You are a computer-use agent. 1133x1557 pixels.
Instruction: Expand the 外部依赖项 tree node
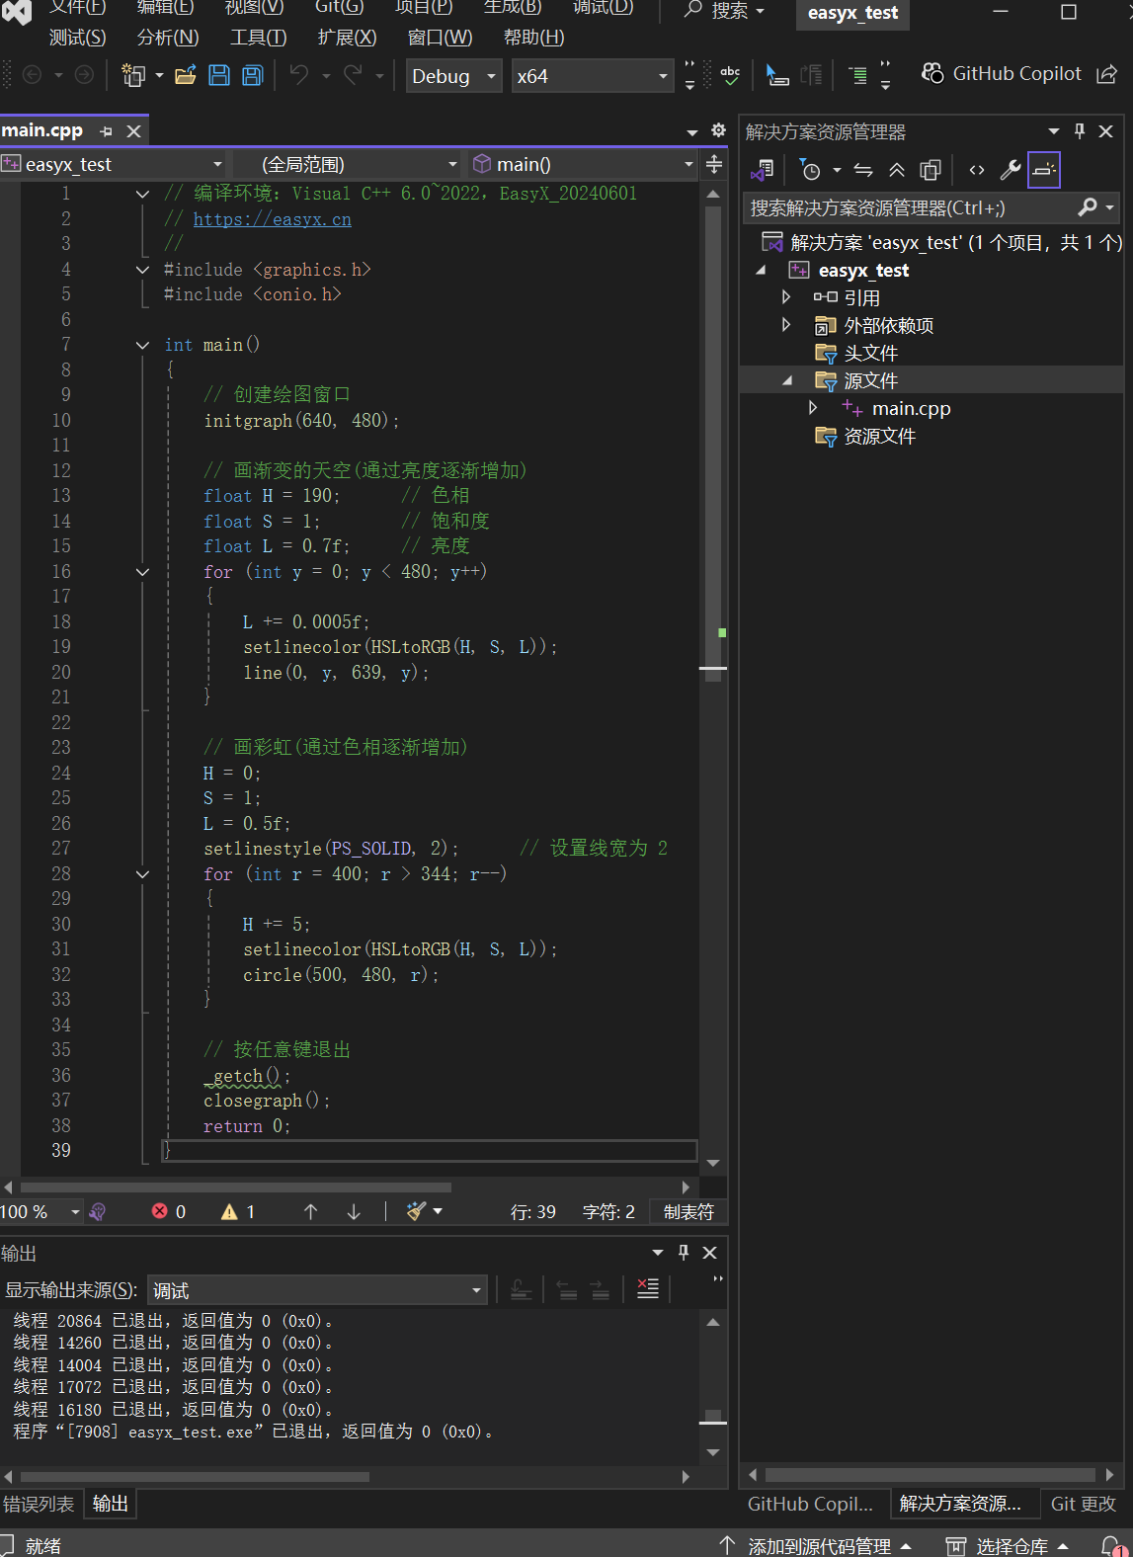(785, 324)
